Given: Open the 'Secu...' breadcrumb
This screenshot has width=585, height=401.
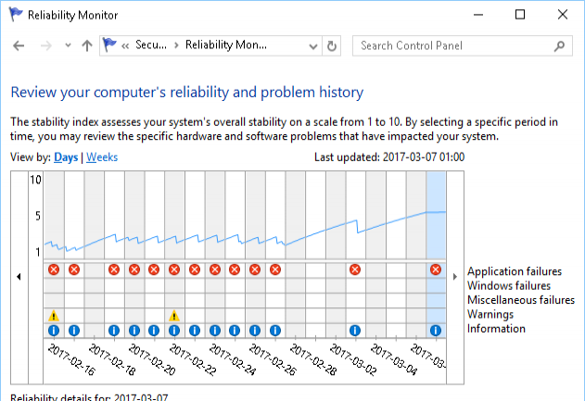Looking at the screenshot, I should [x=151, y=45].
